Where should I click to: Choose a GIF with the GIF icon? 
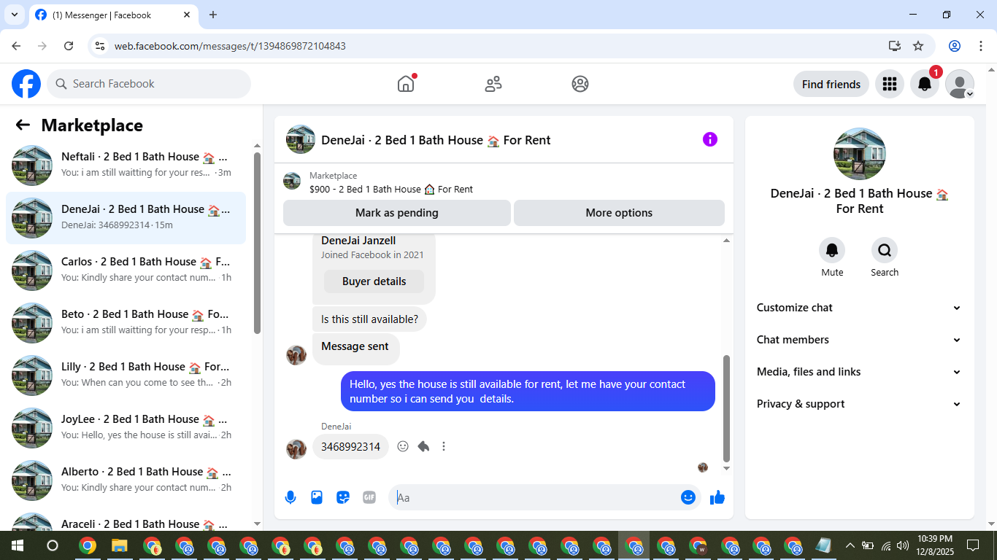[369, 497]
